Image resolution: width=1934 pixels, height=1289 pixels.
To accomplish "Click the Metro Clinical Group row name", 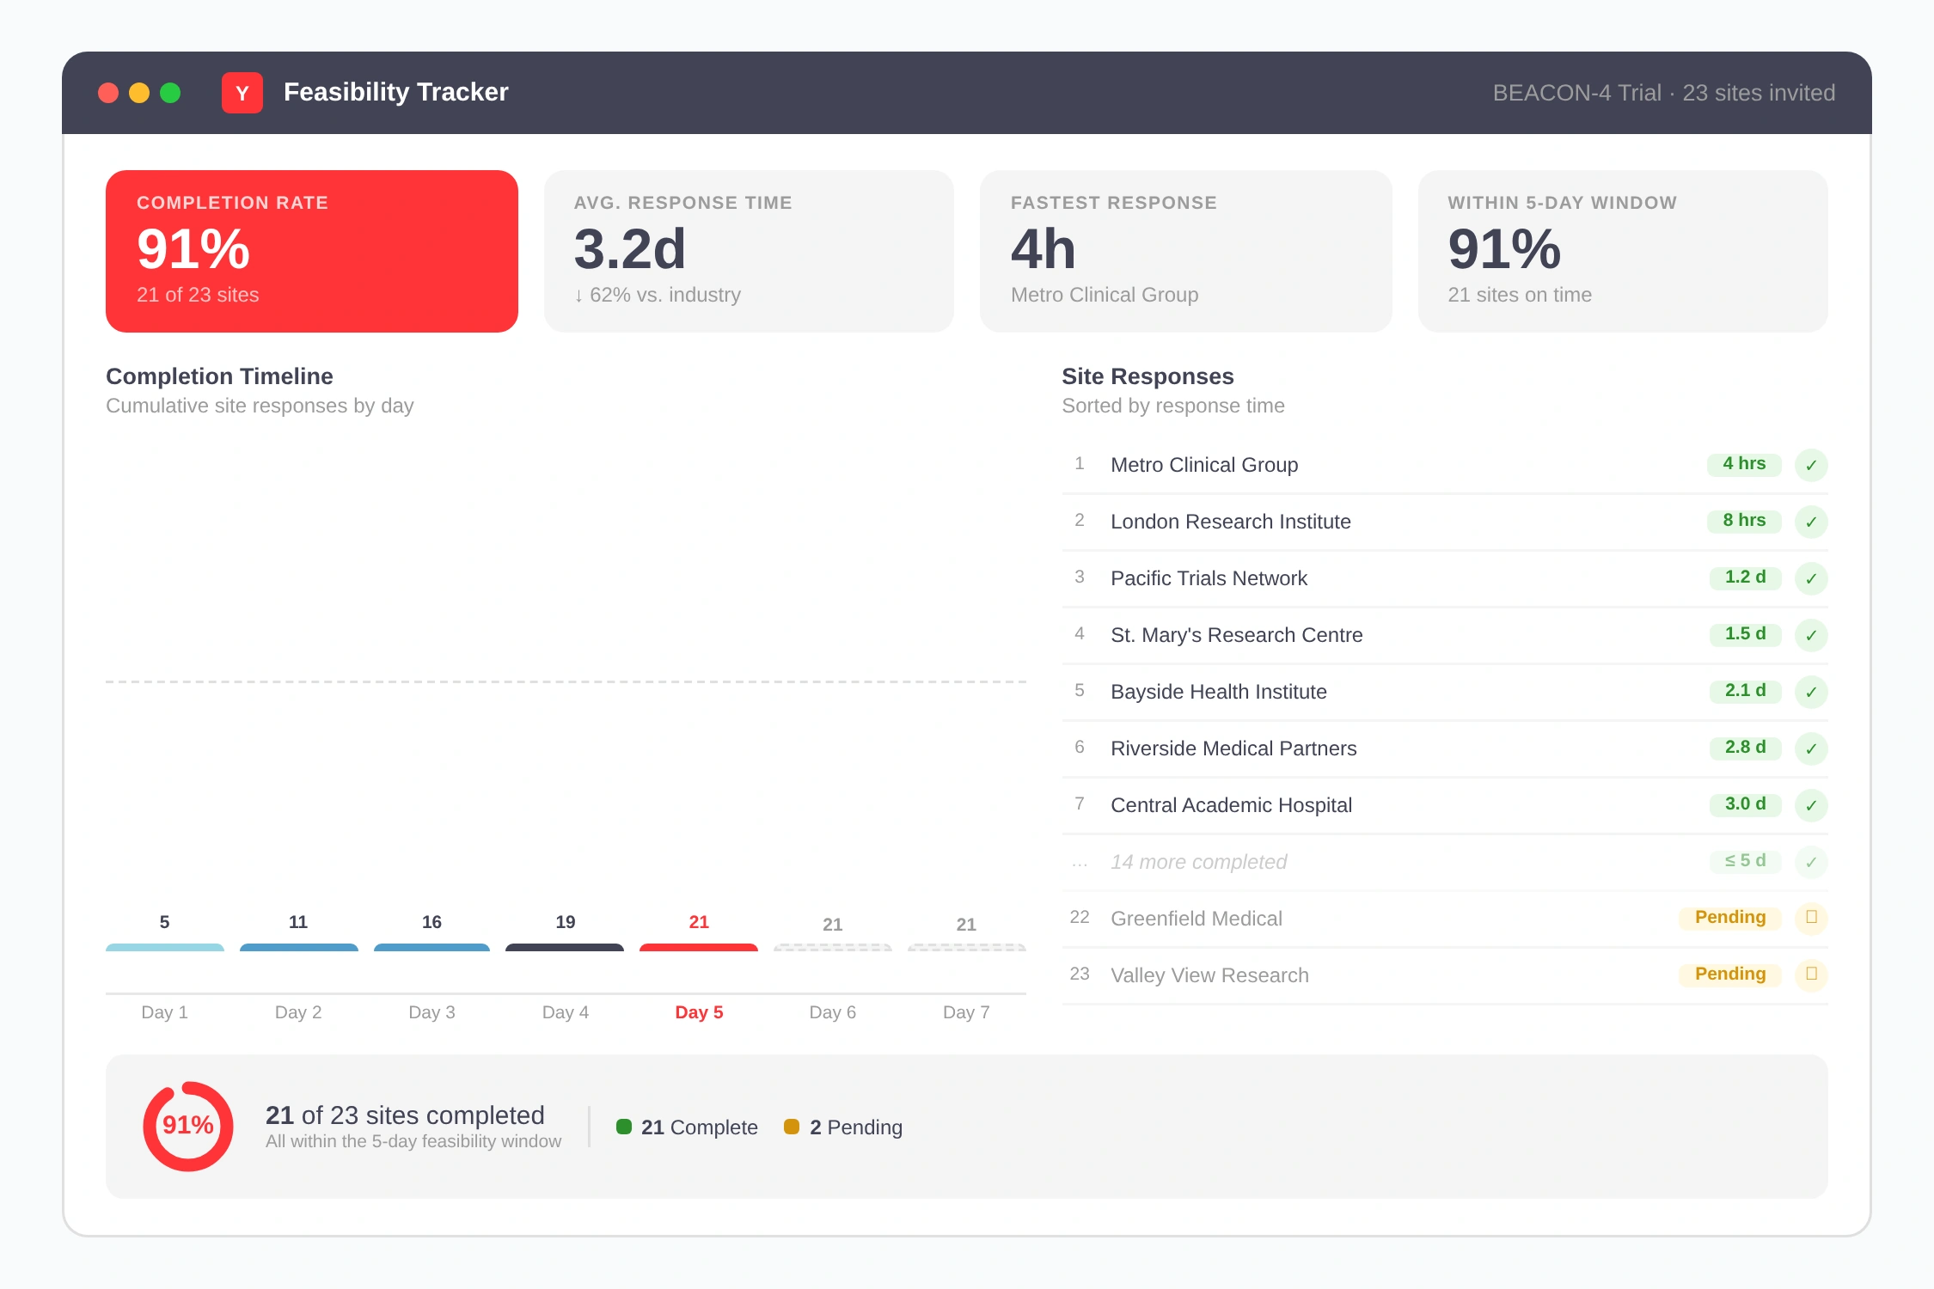I will (1204, 465).
